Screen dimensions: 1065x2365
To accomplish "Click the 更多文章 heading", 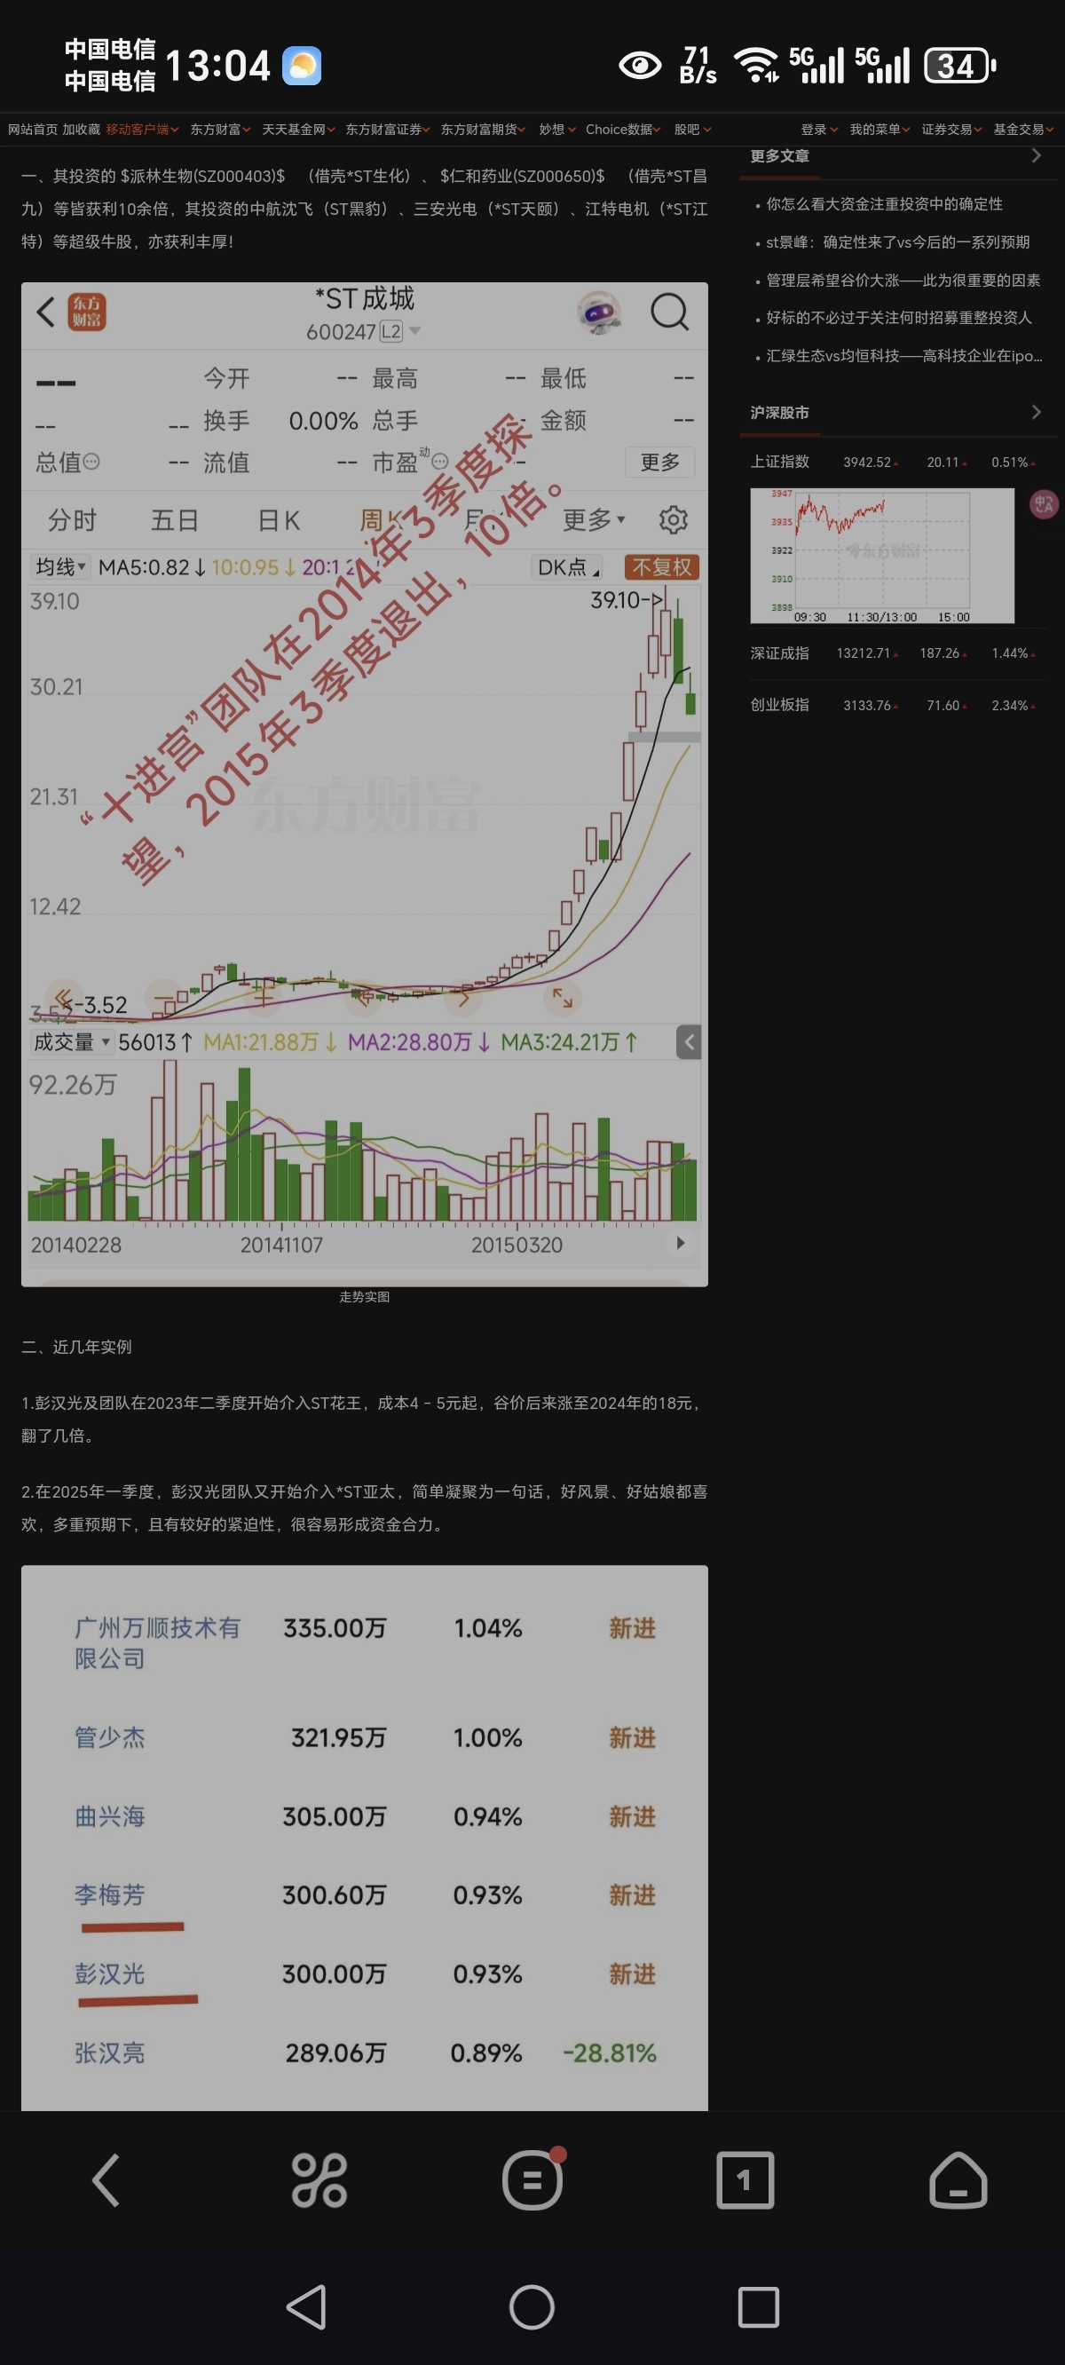I will (x=779, y=156).
